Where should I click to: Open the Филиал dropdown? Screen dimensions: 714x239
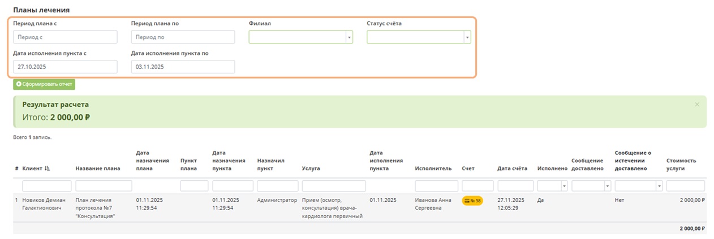[x=301, y=37]
